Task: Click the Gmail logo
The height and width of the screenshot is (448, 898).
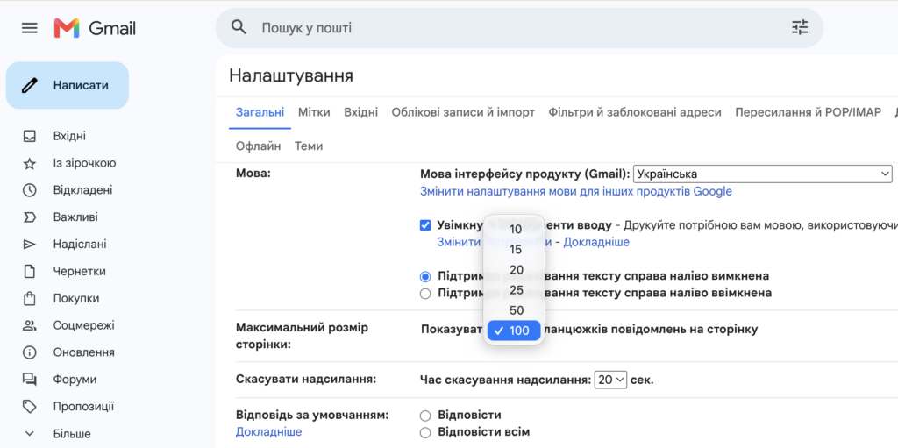Action: (x=95, y=28)
